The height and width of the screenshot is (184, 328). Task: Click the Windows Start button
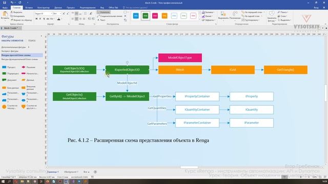[3, 181]
